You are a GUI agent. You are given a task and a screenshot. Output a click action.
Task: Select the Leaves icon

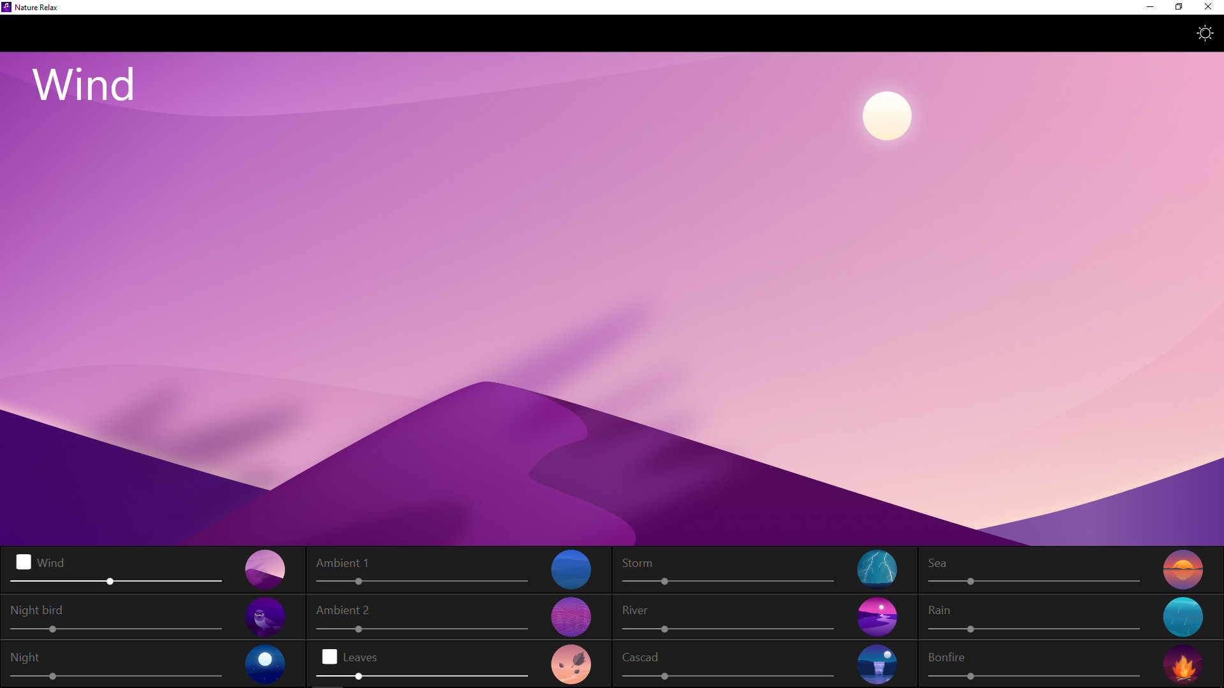[571, 664]
